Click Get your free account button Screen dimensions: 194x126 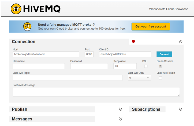pyautogui.click(x=151, y=26)
